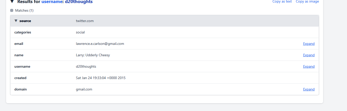Click the social categories value
Viewport: 347px width, 111px height.
pos(80,32)
